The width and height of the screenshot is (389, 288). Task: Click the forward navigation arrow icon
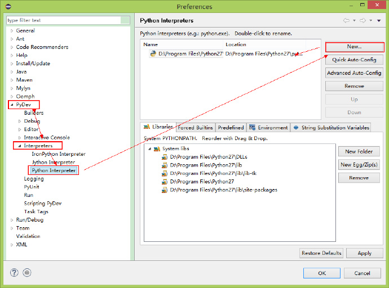coord(363,21)
